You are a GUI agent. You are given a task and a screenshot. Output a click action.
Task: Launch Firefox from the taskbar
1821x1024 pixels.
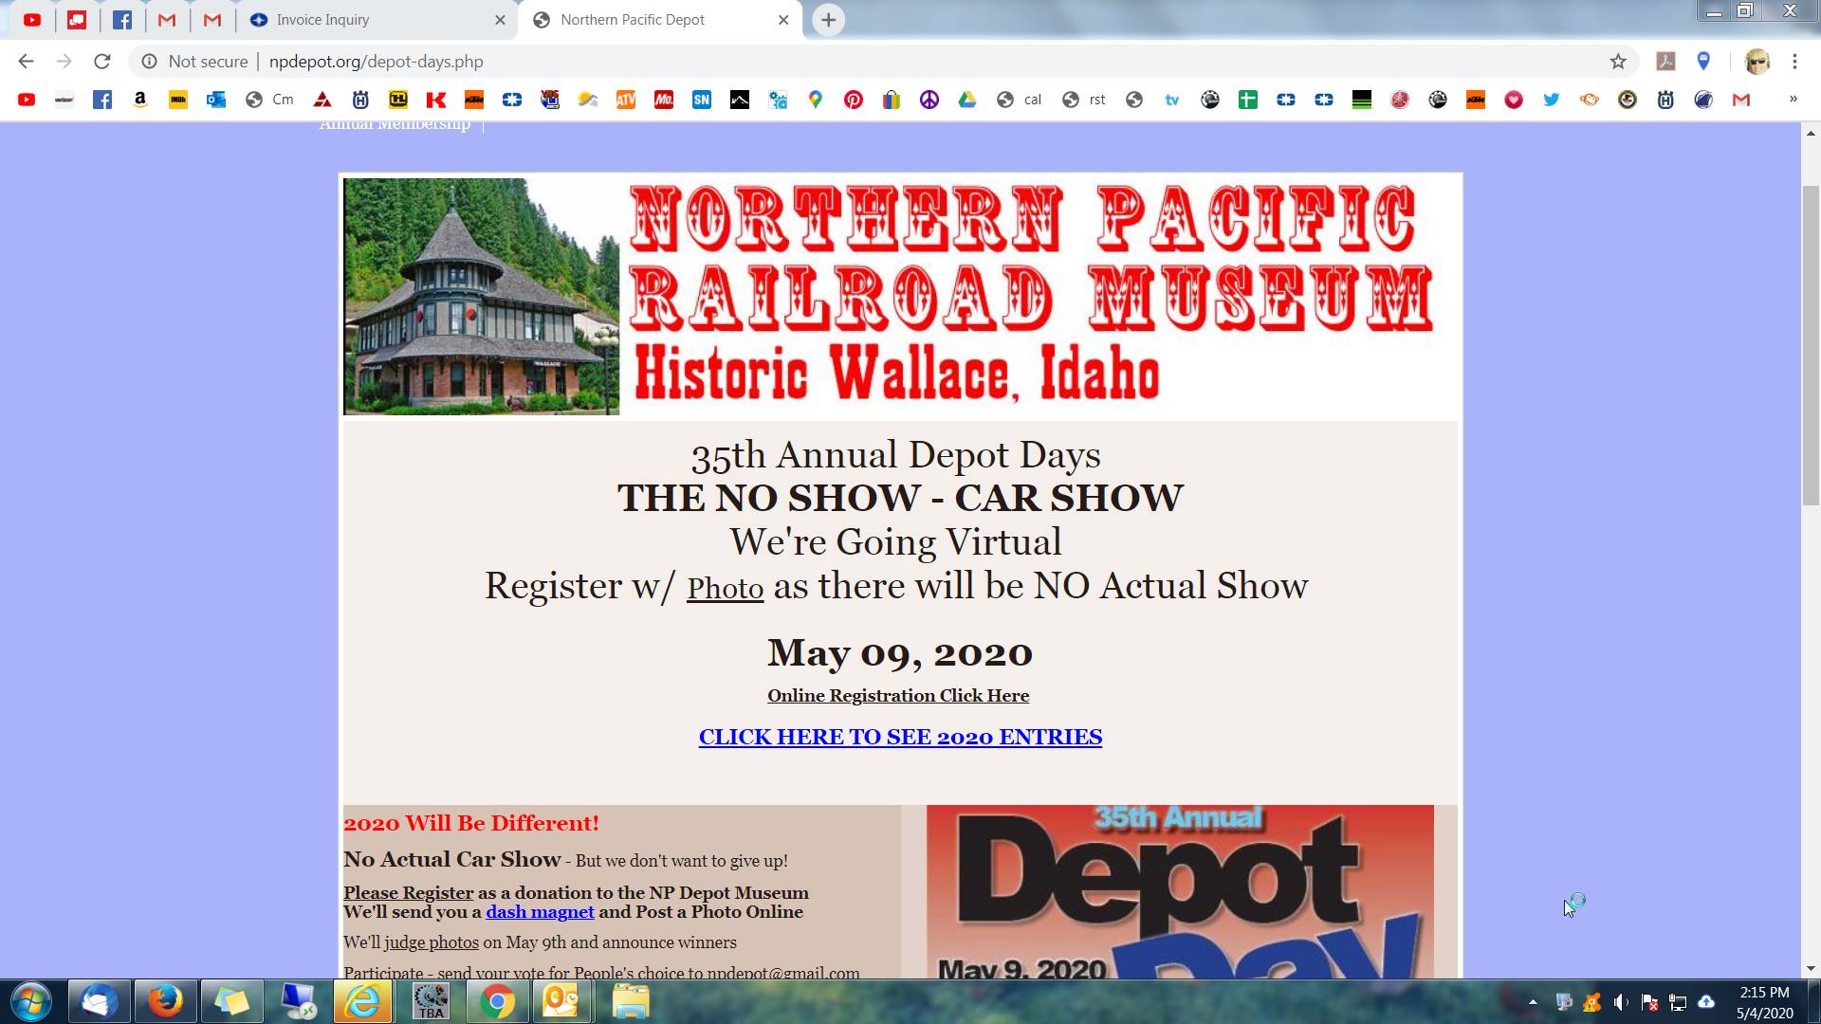point(165,1001)
